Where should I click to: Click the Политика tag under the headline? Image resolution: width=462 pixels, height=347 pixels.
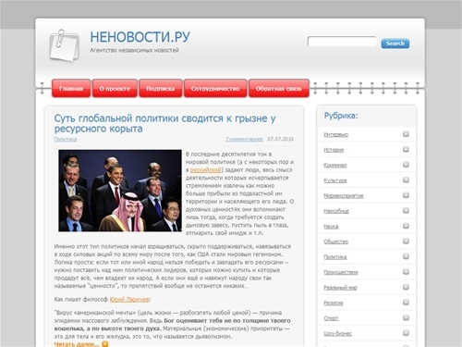[66, 139]
